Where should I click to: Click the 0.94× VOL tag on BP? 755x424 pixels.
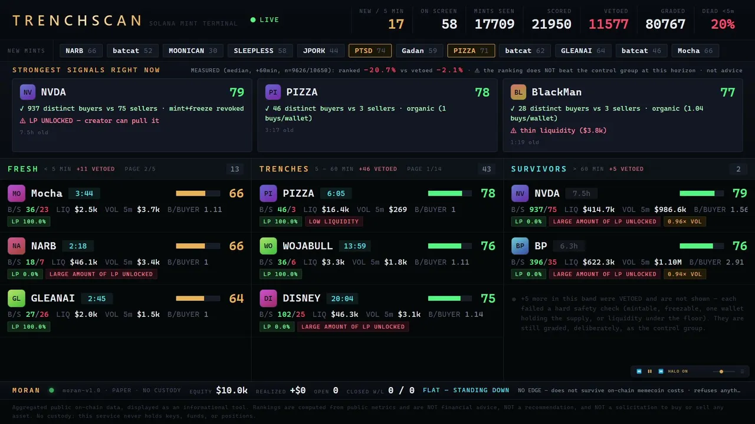(685, 274)
